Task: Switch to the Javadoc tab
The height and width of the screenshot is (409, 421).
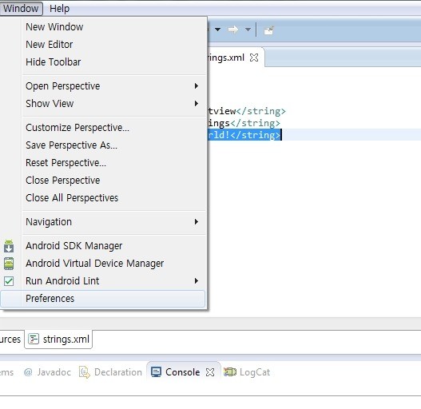Action: 47,372
